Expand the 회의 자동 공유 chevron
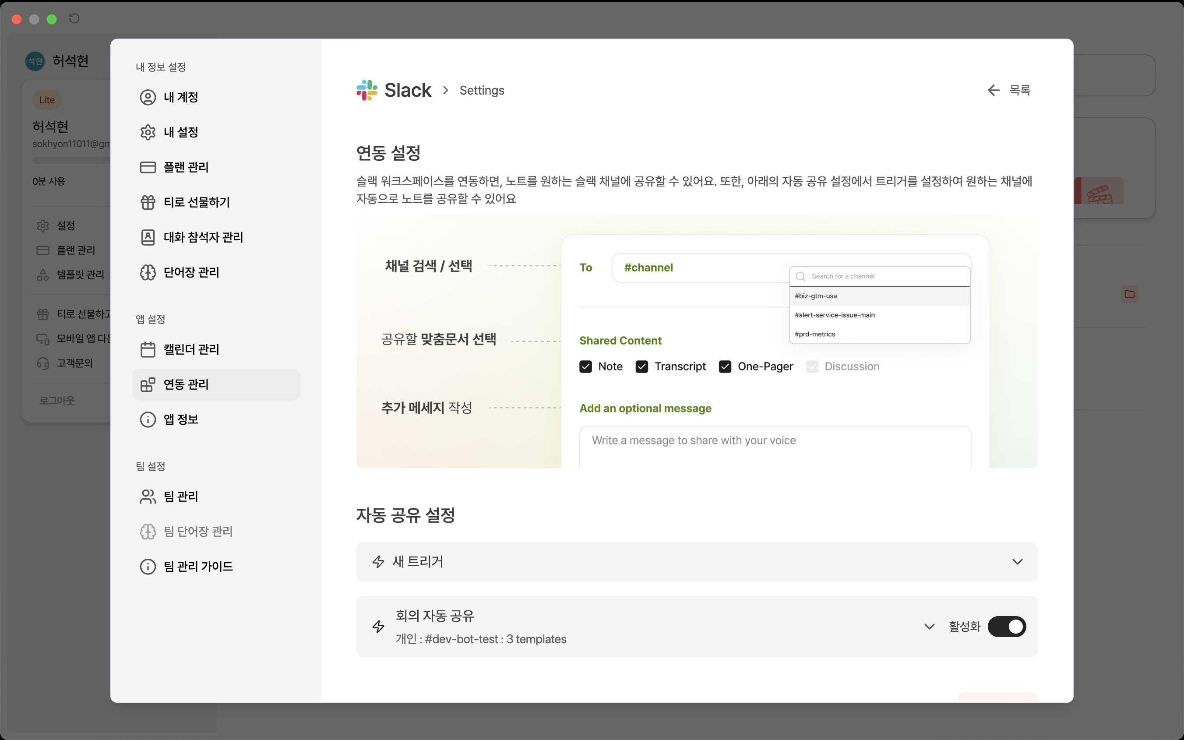Screen dimensions: 1184x740 [x=929, y=627]
